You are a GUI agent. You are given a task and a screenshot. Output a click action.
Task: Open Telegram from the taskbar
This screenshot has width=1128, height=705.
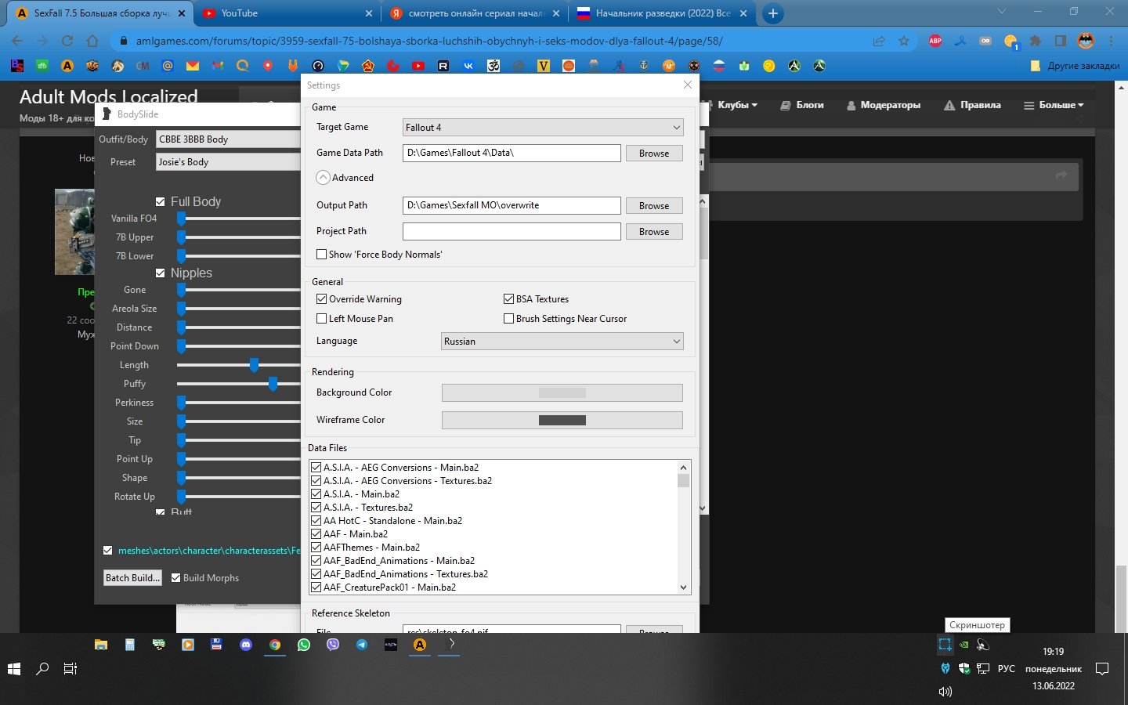pyautogui.click(x=362, y=645)
